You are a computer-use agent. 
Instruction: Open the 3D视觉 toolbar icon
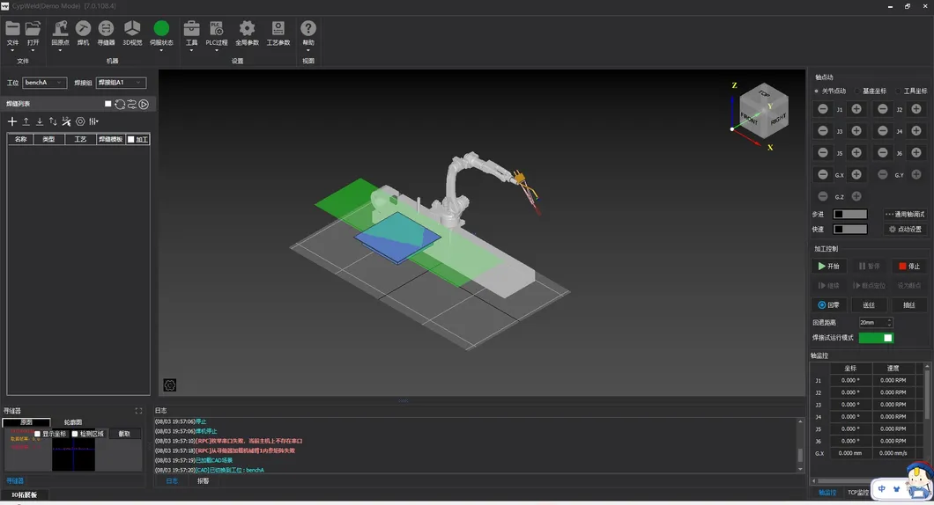click(131, 33)
